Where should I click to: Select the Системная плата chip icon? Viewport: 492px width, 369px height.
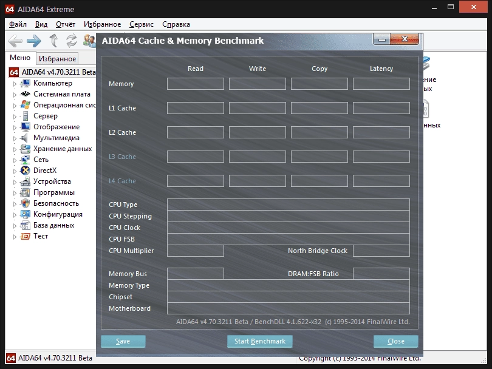[x=26, y=94]
